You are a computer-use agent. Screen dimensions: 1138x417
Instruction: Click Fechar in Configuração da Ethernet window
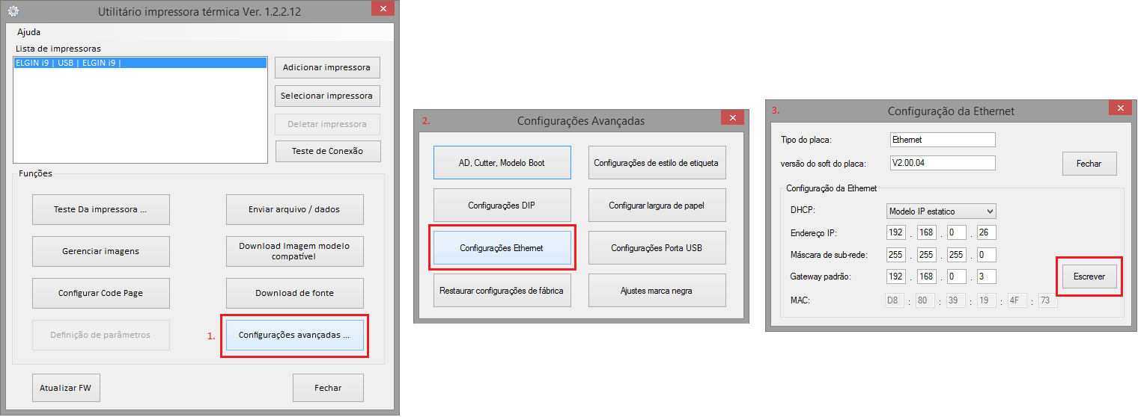[x=1089, y=164]
